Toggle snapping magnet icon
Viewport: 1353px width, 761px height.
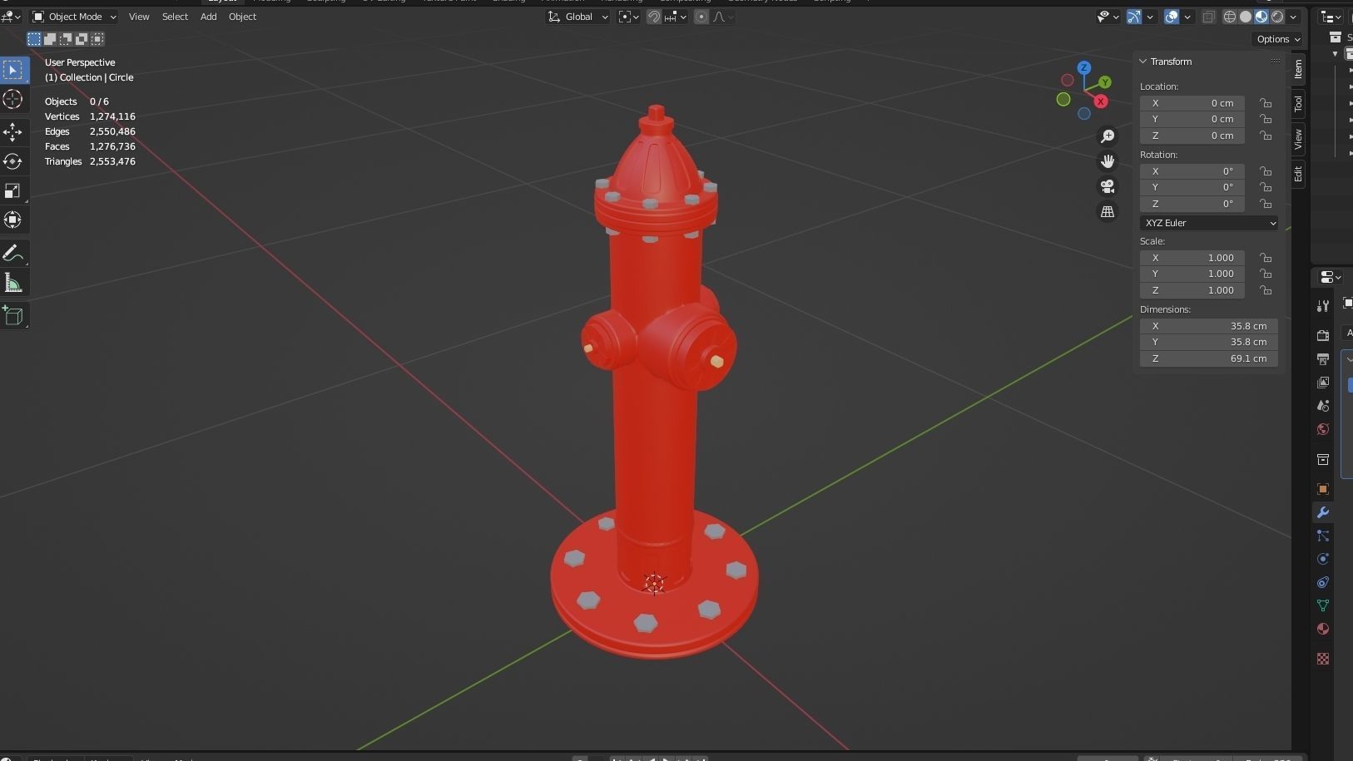654,17
